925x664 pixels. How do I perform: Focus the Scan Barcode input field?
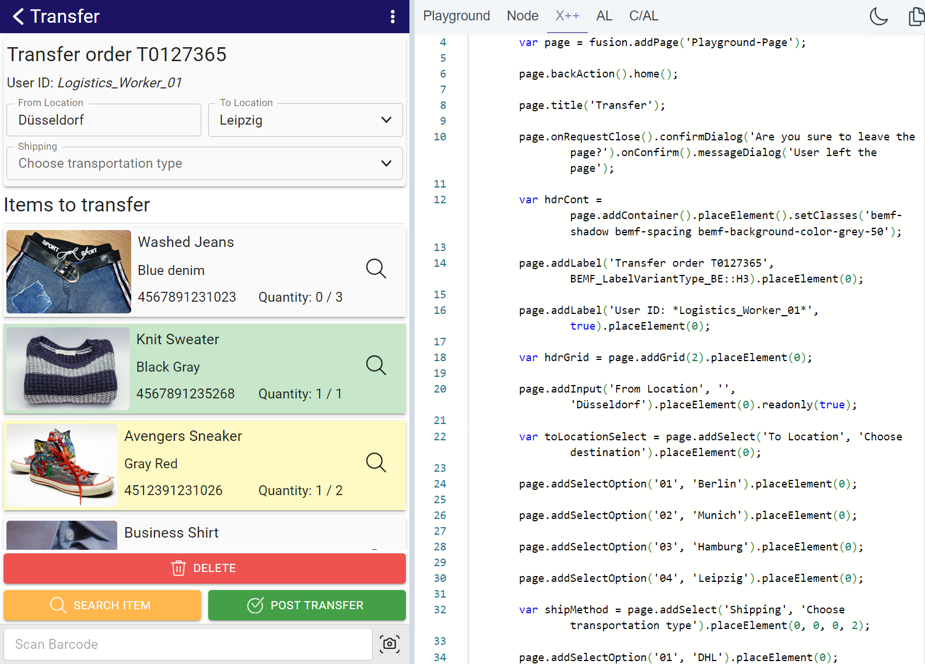pos(188,644)
